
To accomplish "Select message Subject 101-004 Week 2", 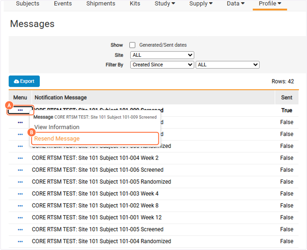I will click(x=95, y=158).
